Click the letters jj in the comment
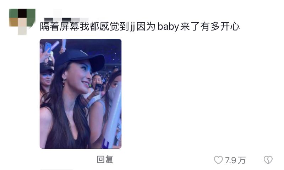The image size is (284, 170). 132,27
